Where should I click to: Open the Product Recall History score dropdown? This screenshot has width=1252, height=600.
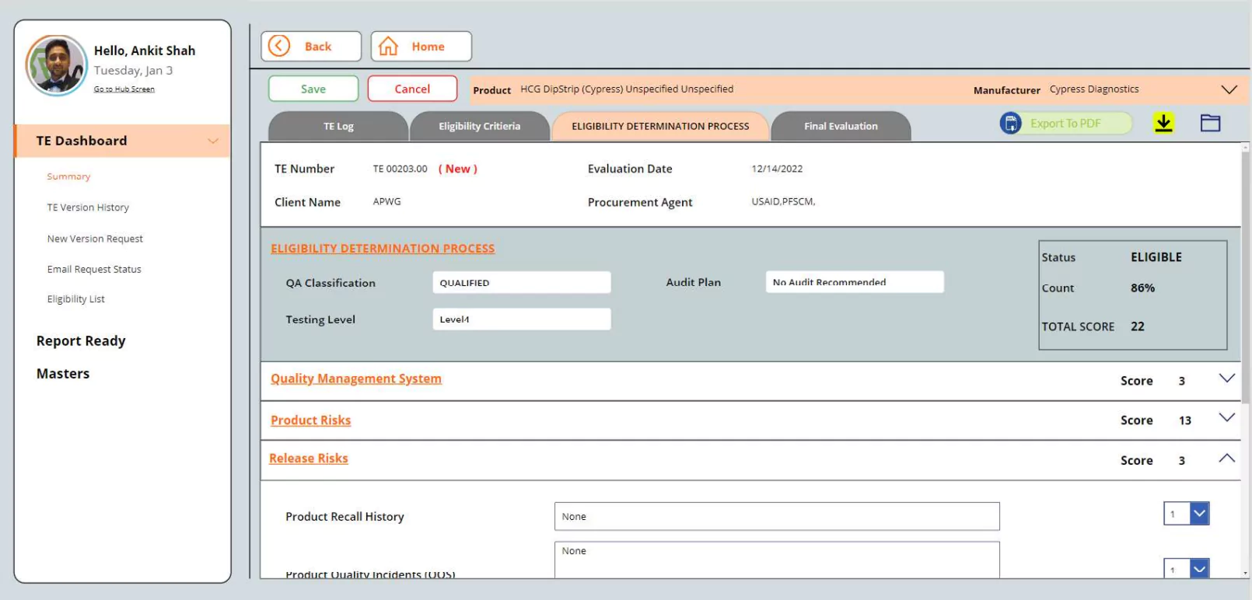[1199, 514]
